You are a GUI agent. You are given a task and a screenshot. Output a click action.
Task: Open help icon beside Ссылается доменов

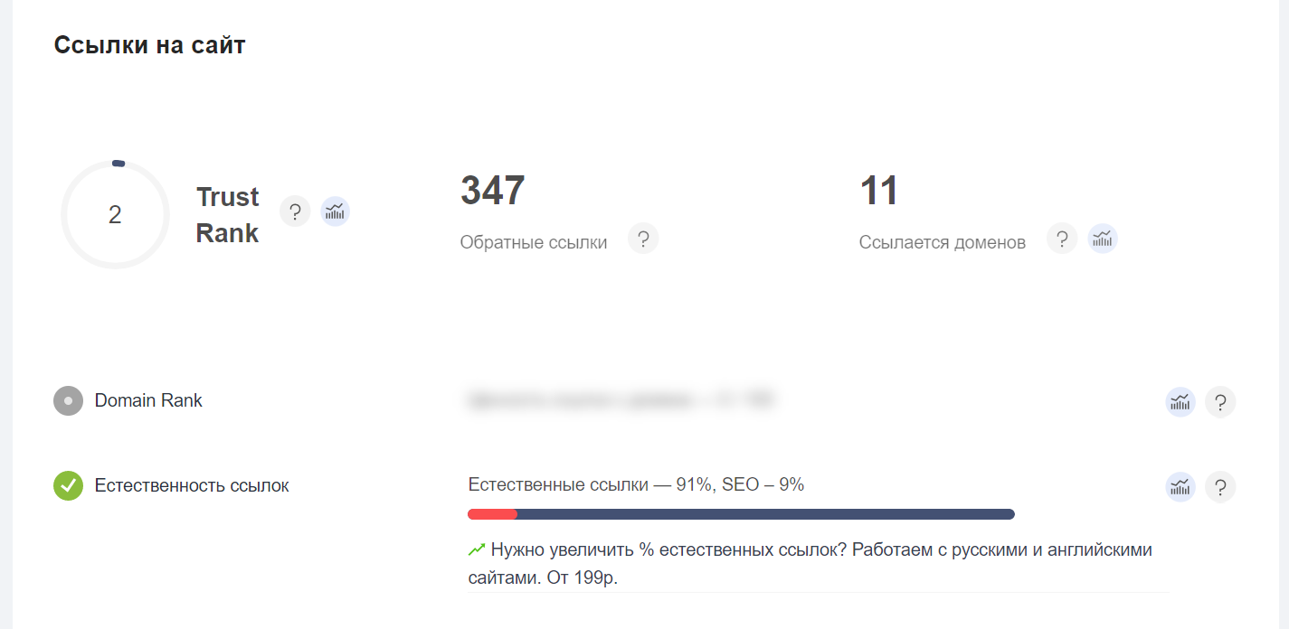[1062, 239]
